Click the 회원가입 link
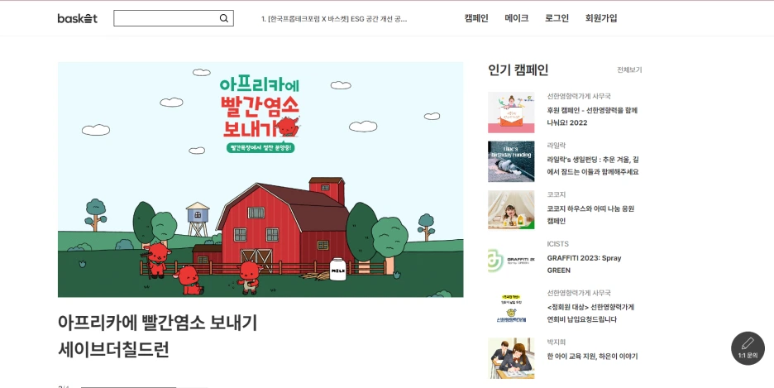 601,18
